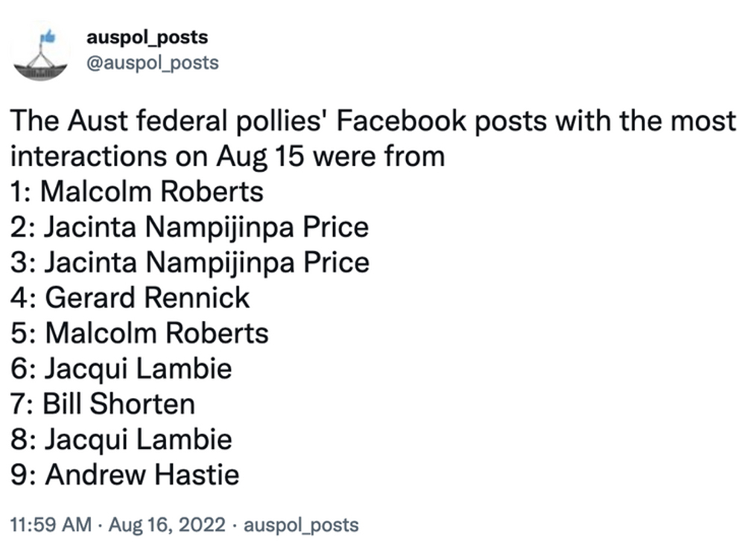
Task: Click the "3: Jacinta Nampijinpa Price" entry
Action: [190, 262]
